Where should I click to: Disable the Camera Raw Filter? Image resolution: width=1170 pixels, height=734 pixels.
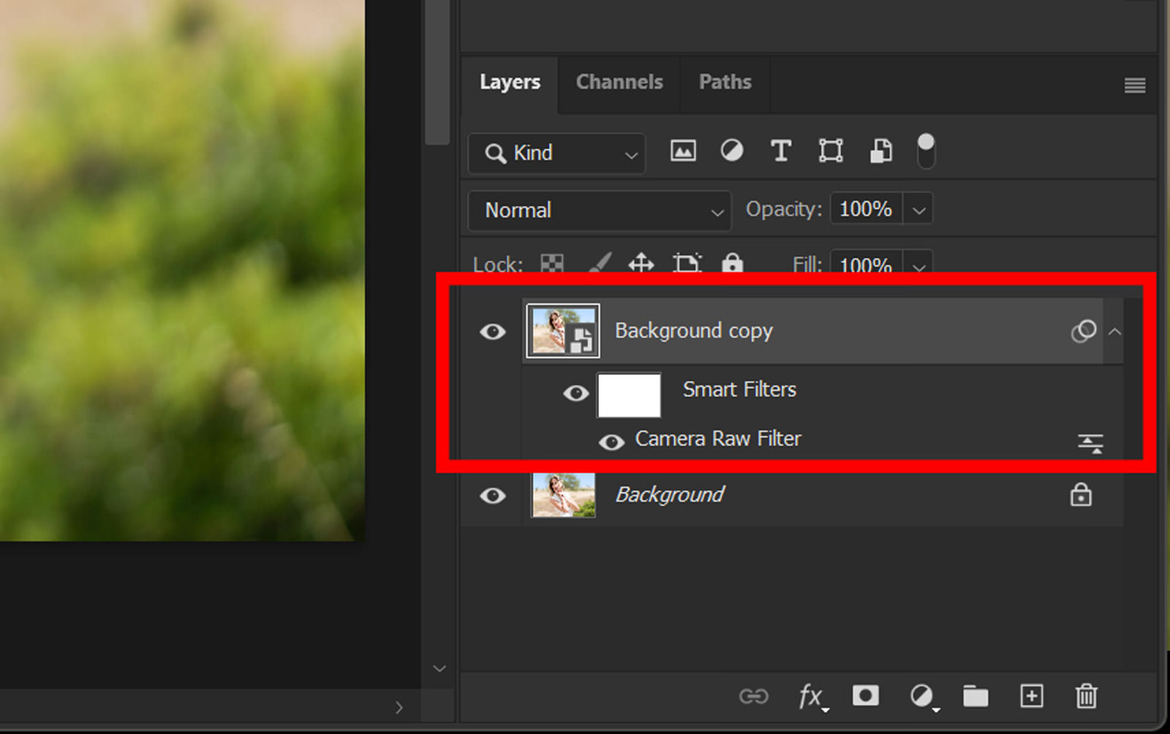(612, 442)
